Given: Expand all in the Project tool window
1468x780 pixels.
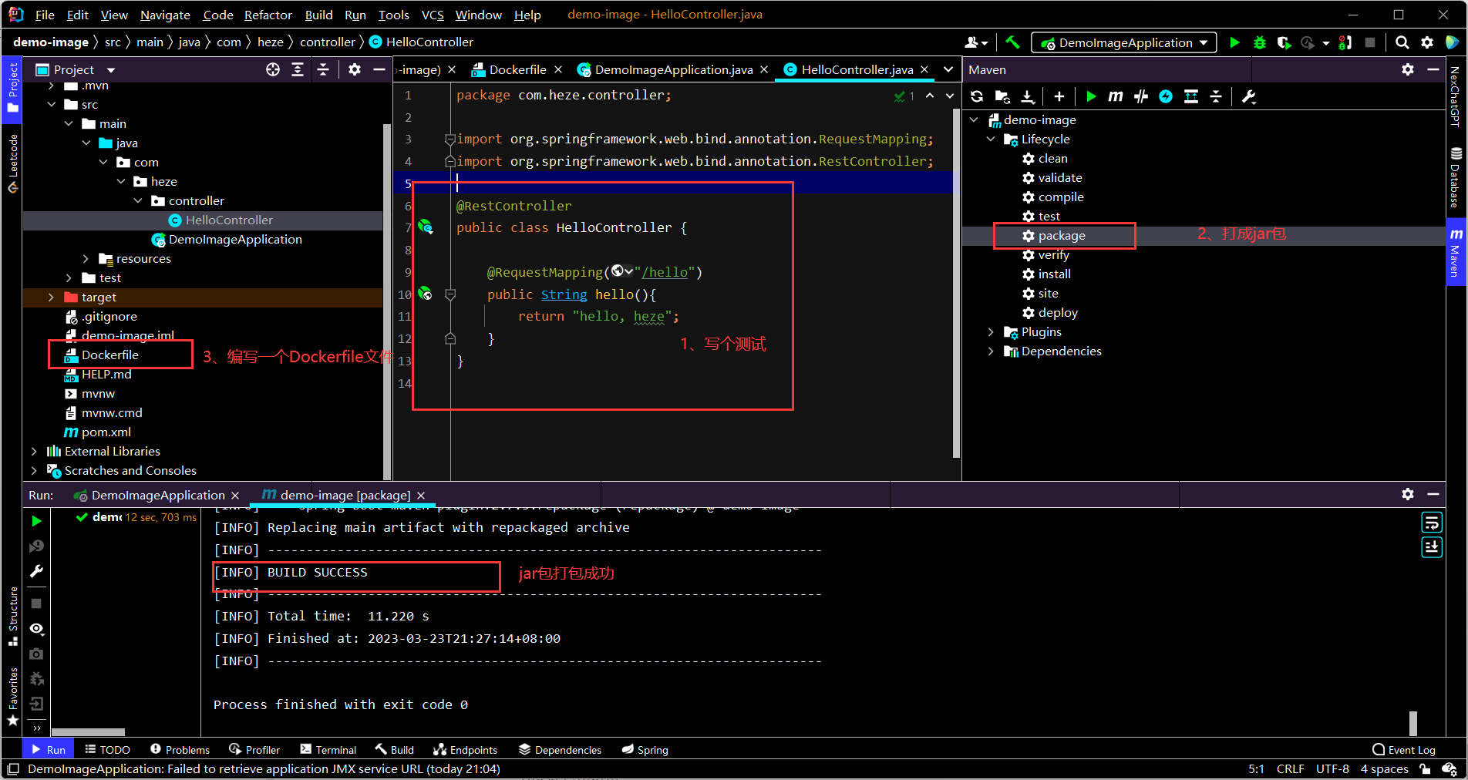Looking at the screenshot, I should [298, 69].
